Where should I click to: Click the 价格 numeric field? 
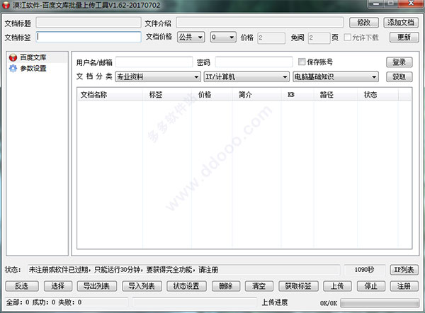point(271,38)
